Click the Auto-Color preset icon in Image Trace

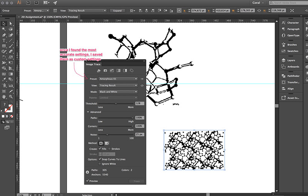pos(99,70)
